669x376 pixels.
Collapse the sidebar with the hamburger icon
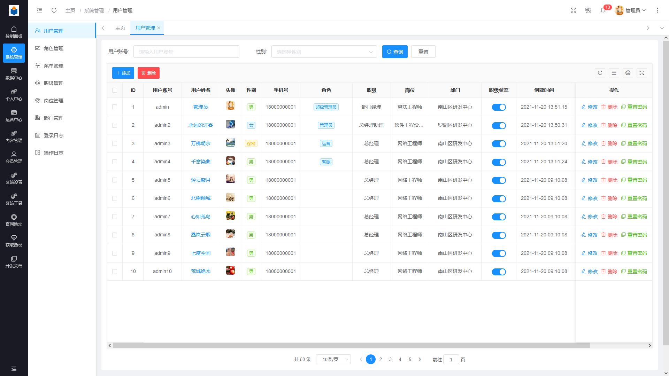39,10
